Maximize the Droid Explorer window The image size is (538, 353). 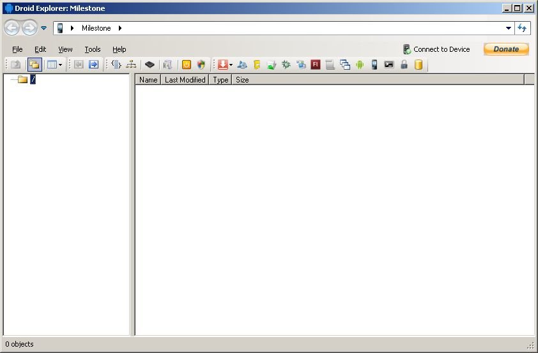[x=518, y=8]
